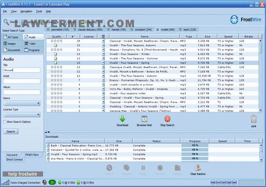The height and width of the screenshot is (187, 266).
Task: Click the icon column header in results
Action: (x=103, y=36)
